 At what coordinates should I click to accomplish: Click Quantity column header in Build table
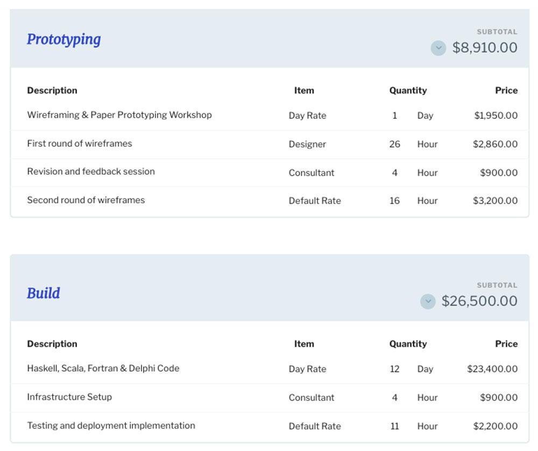(x=408, y=343)
